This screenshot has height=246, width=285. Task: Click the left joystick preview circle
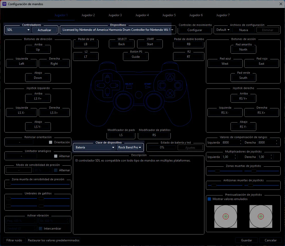[226, 216]
